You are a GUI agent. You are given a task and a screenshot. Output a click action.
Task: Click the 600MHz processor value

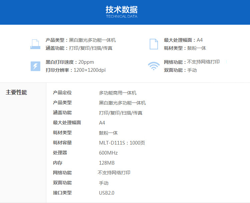pyautogui.click(x=108, y=153)
